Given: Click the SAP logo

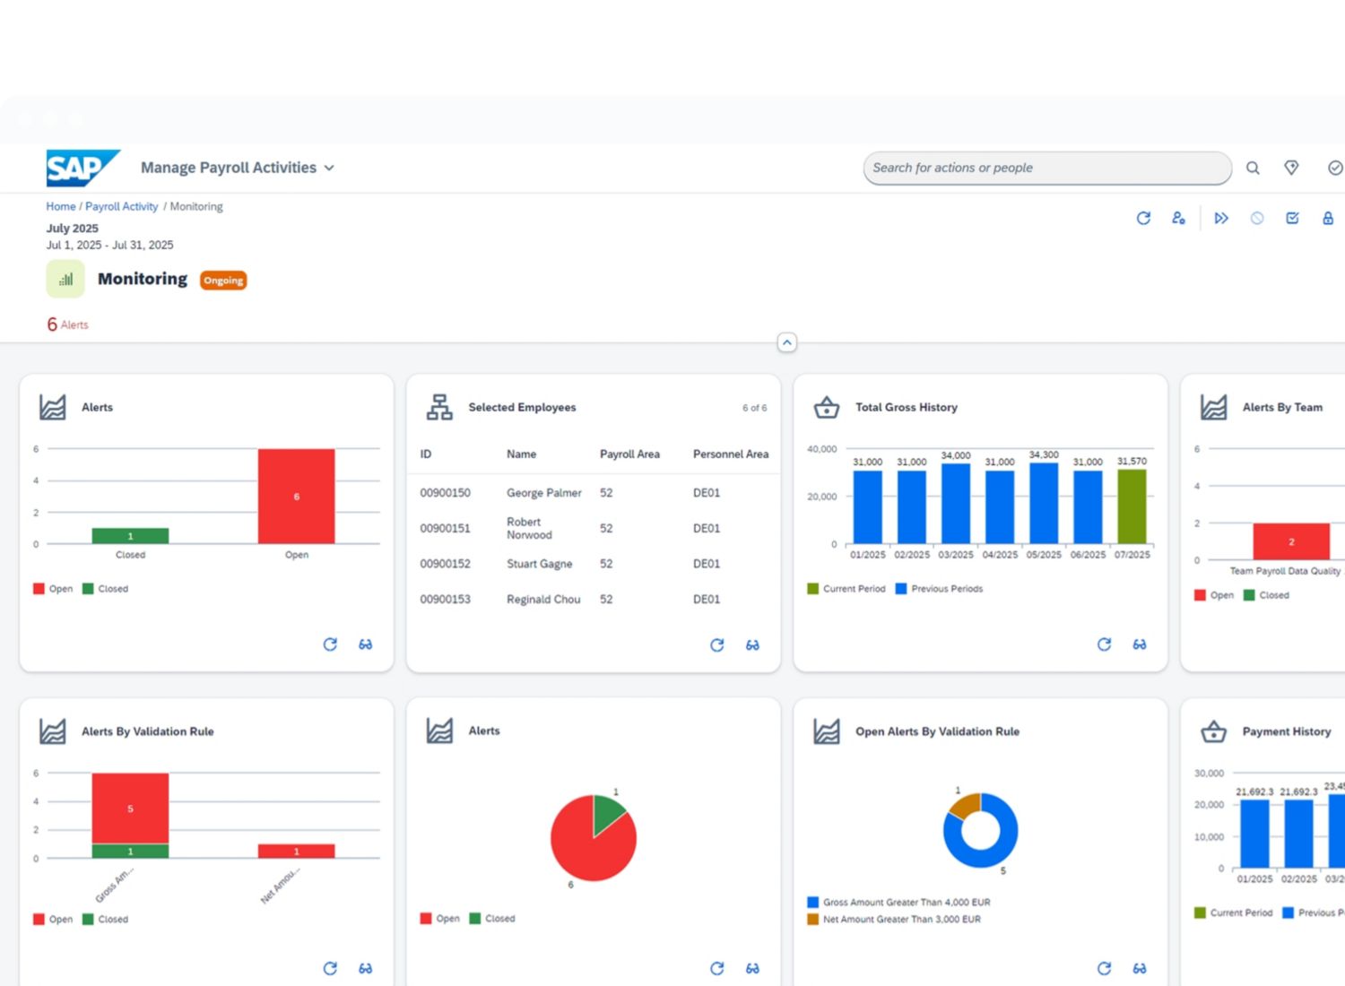Looking at the screenshot, I should tap(82, 168).
